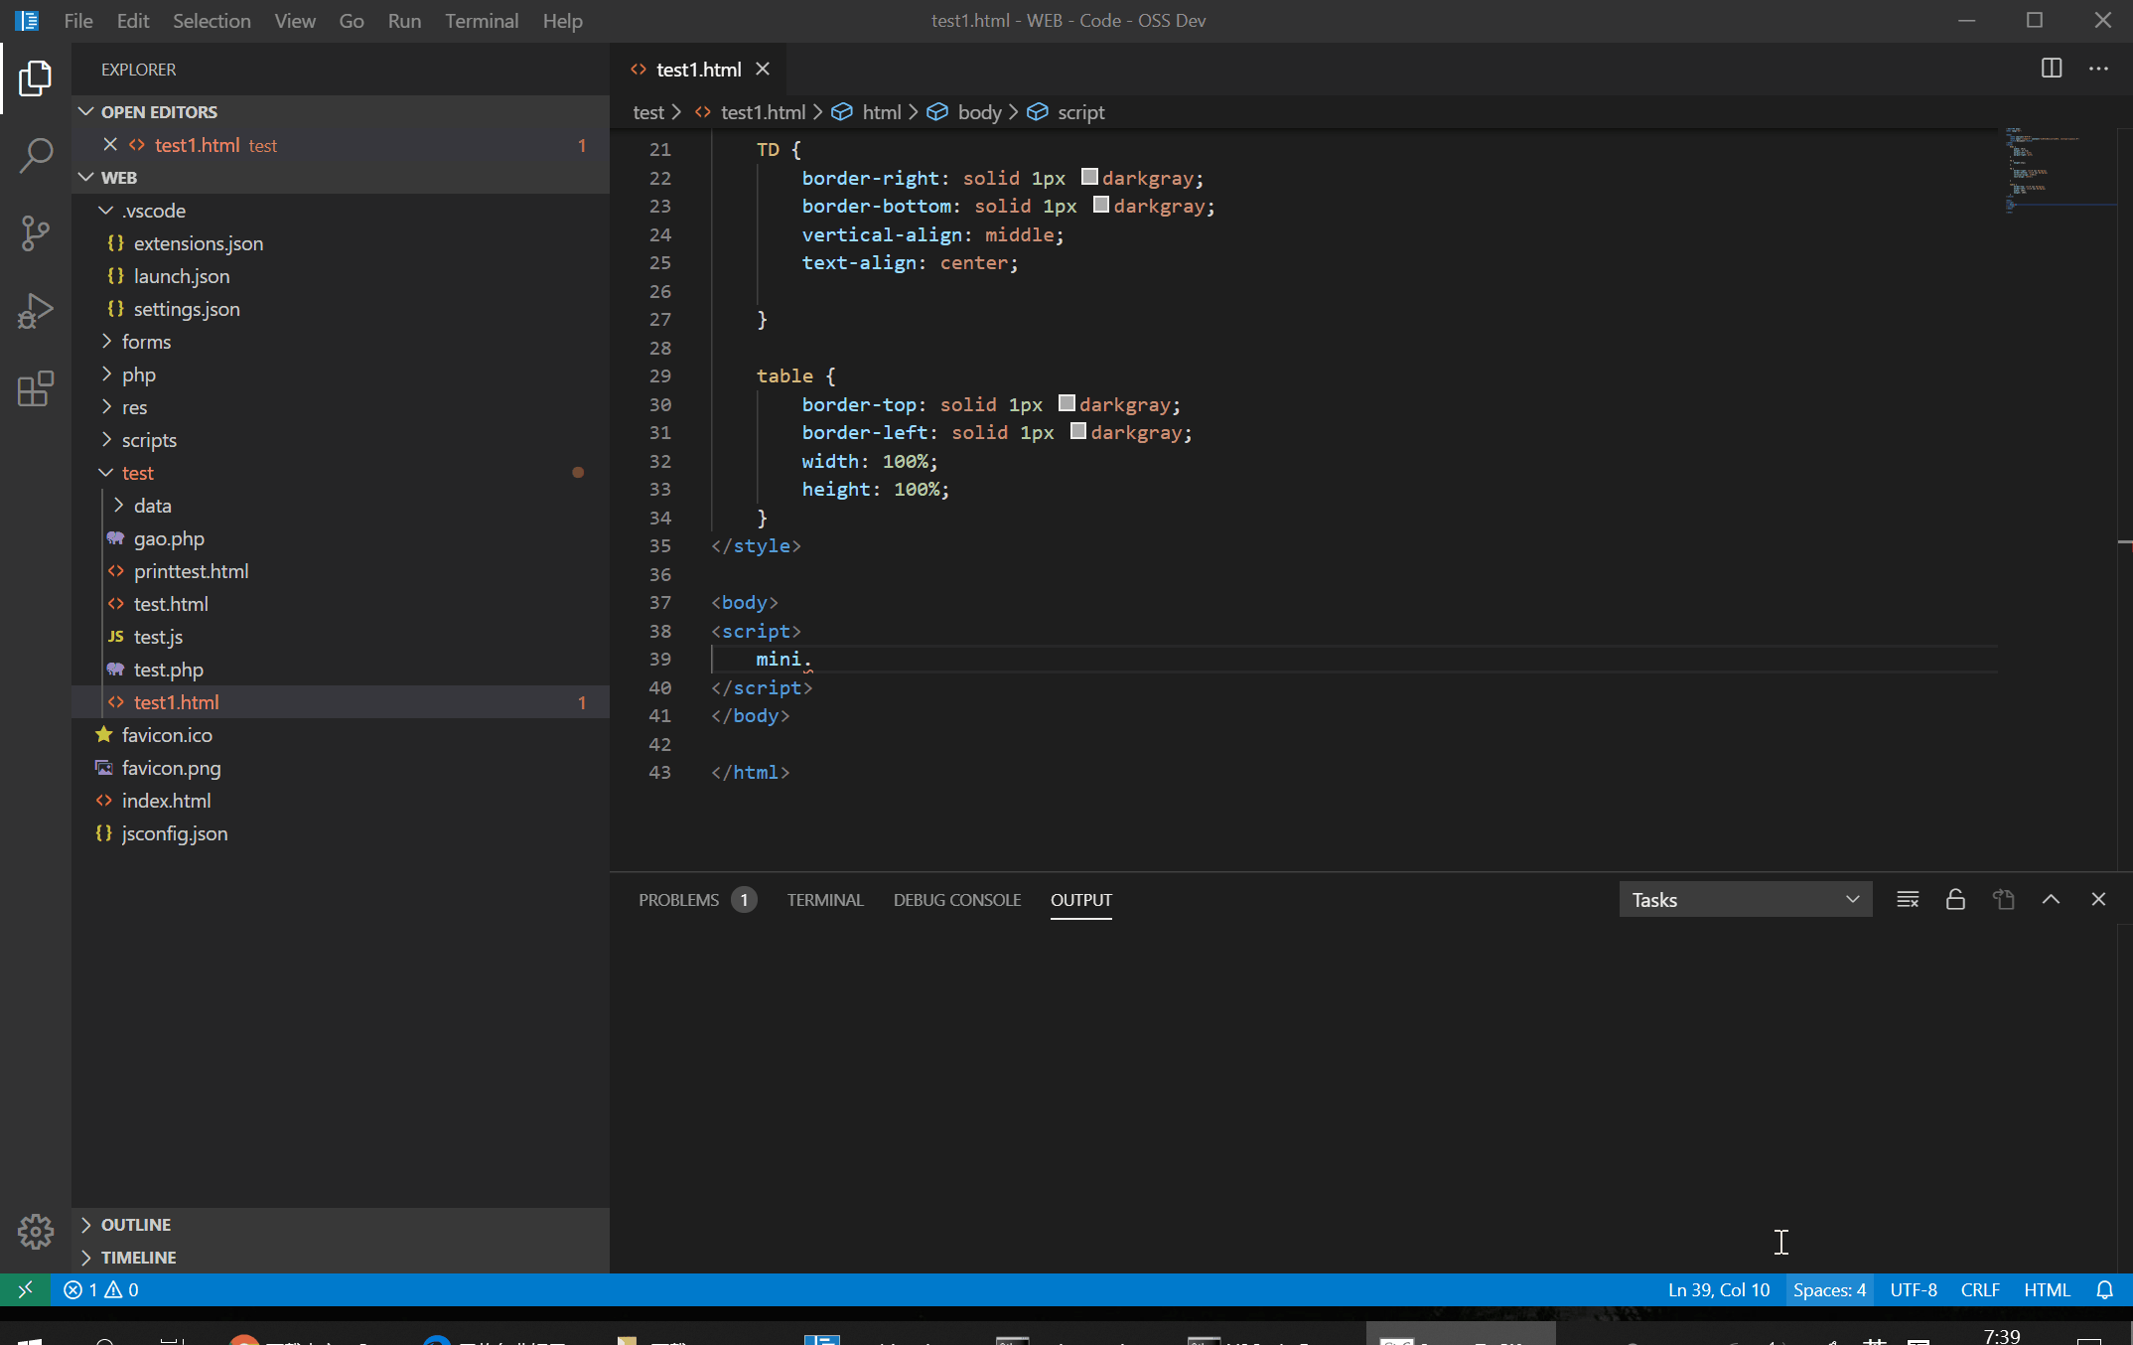
Task: Clear the output panel
Action: click(1907, 899)
